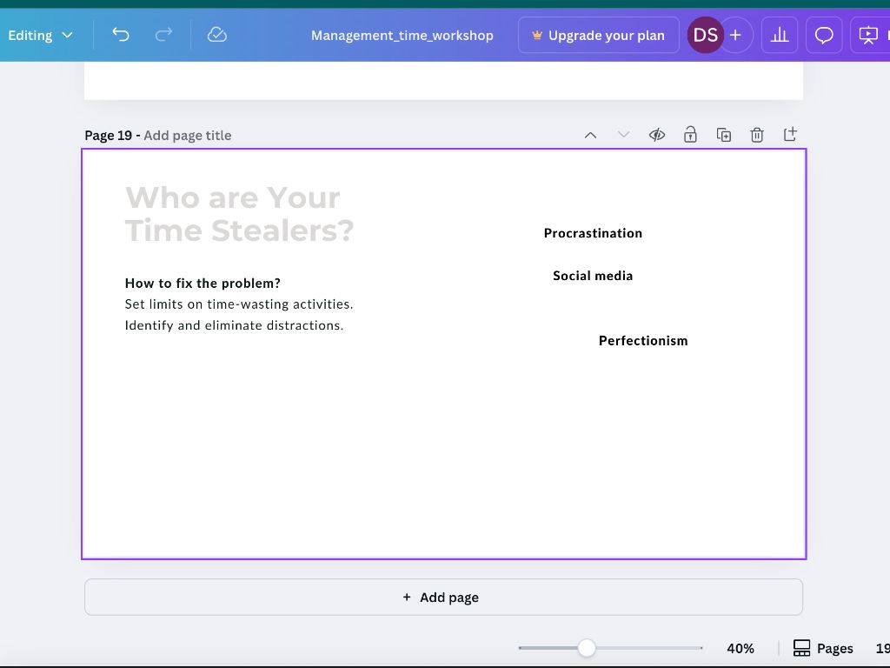Open the comments speech bubble
The height and width of the screenshot is (668, 890).
pos(824,35)
